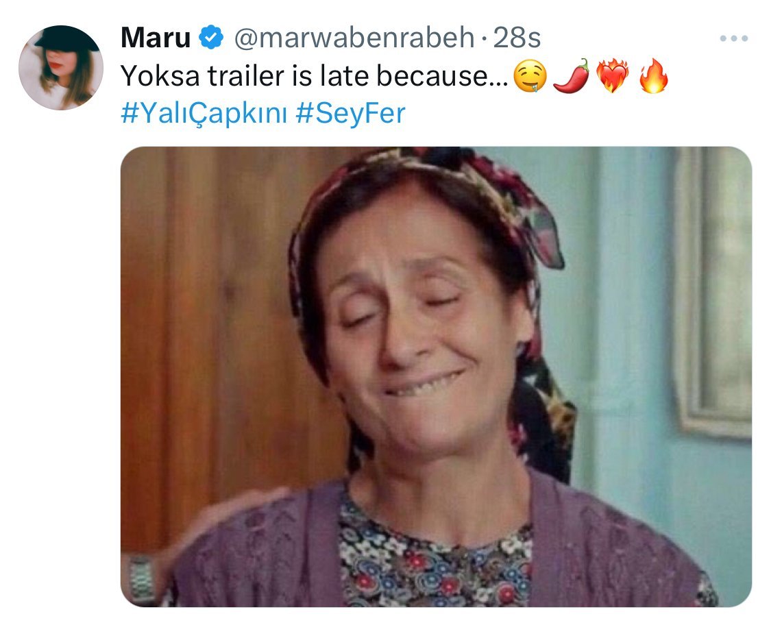This screenshot has width=758, height=625.
Task: Click the drooling face emoji
Action: [530, 76]
